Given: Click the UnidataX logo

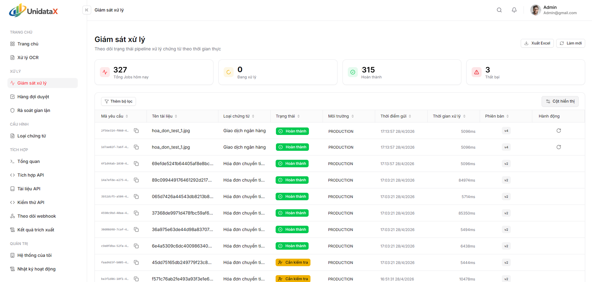Looking at the screenshot, I should (34, 11).
